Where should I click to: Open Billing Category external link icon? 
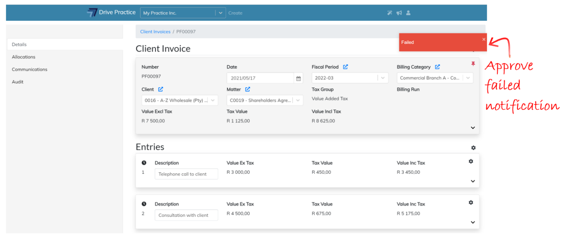438,67
